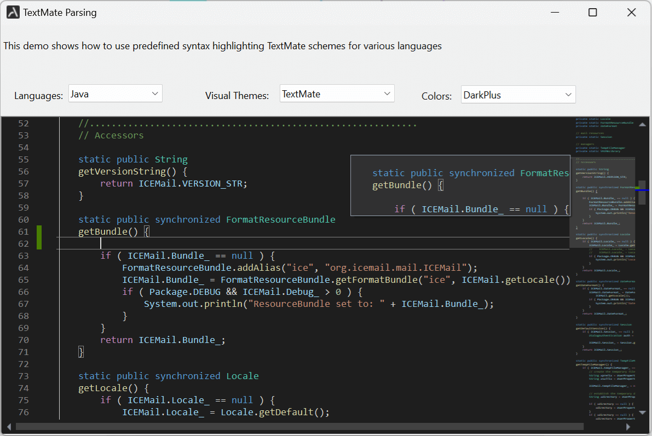Click the minimap preview tooltip popup
This screenshot has width=652, height=436.
tap(460, 186)
